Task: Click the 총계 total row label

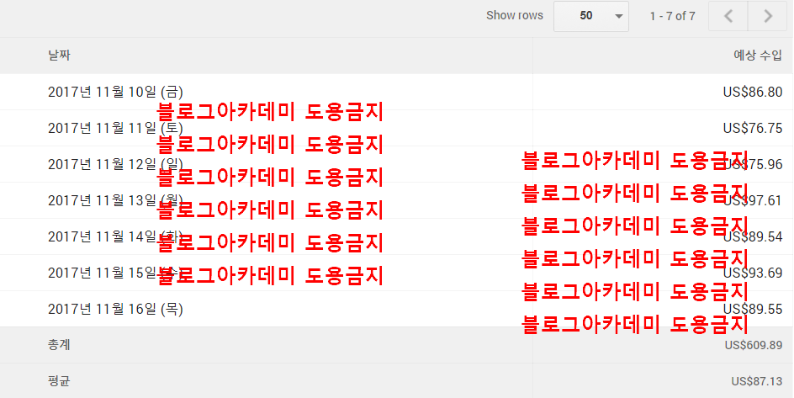Action: (59, 345)
